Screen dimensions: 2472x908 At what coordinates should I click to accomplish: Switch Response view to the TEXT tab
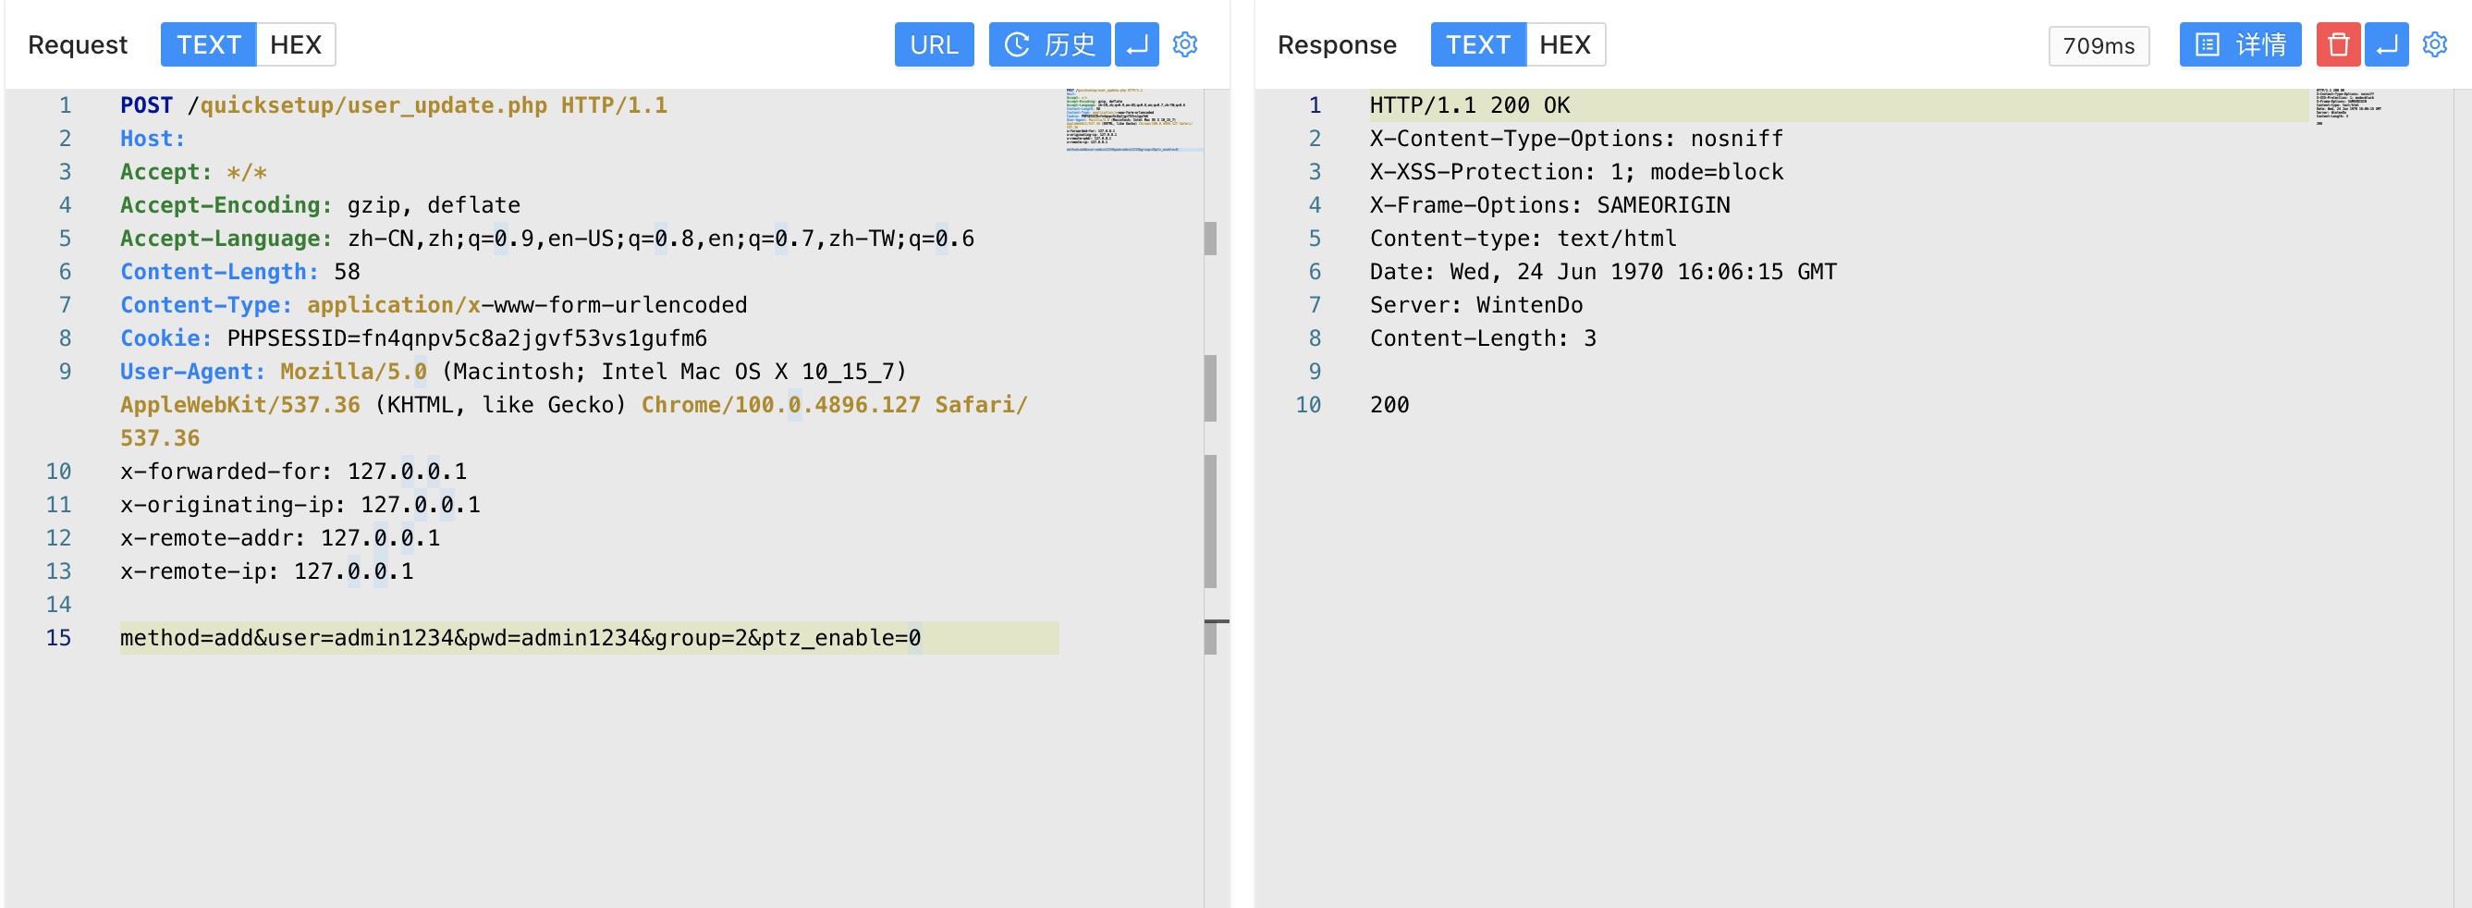1478,44
